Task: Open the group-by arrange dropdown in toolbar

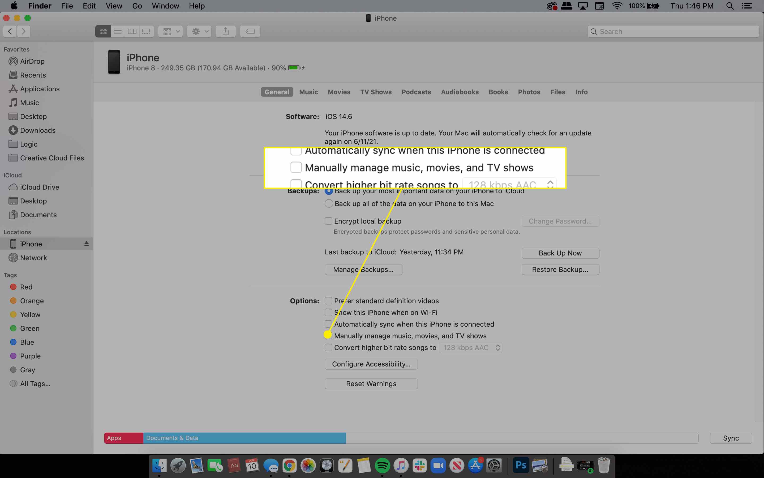Action: pos(171,31)
